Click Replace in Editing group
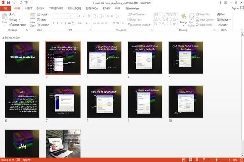This screenshot has width=244, height=162. [x=224, y=19]
